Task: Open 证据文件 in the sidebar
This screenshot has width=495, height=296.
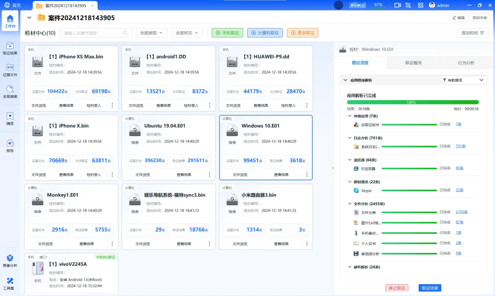Action: tap(10, 70)
